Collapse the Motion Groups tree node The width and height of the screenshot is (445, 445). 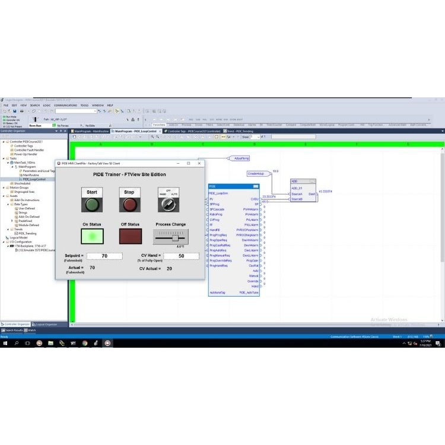click(4, 187)
